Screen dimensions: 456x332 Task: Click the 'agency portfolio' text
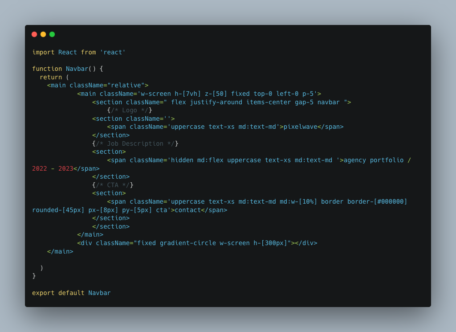374,160
